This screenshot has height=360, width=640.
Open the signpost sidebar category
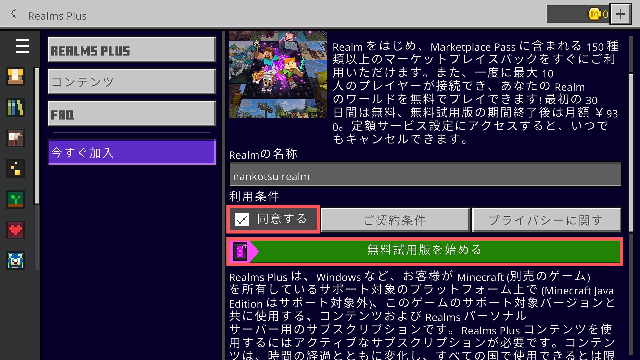pyautogui.click(x=15, y=138)
